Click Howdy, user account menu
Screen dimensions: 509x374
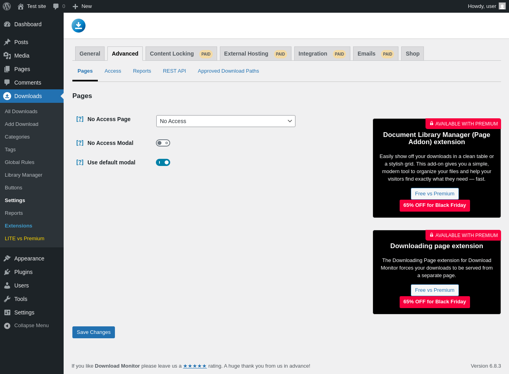pos(487,6)
